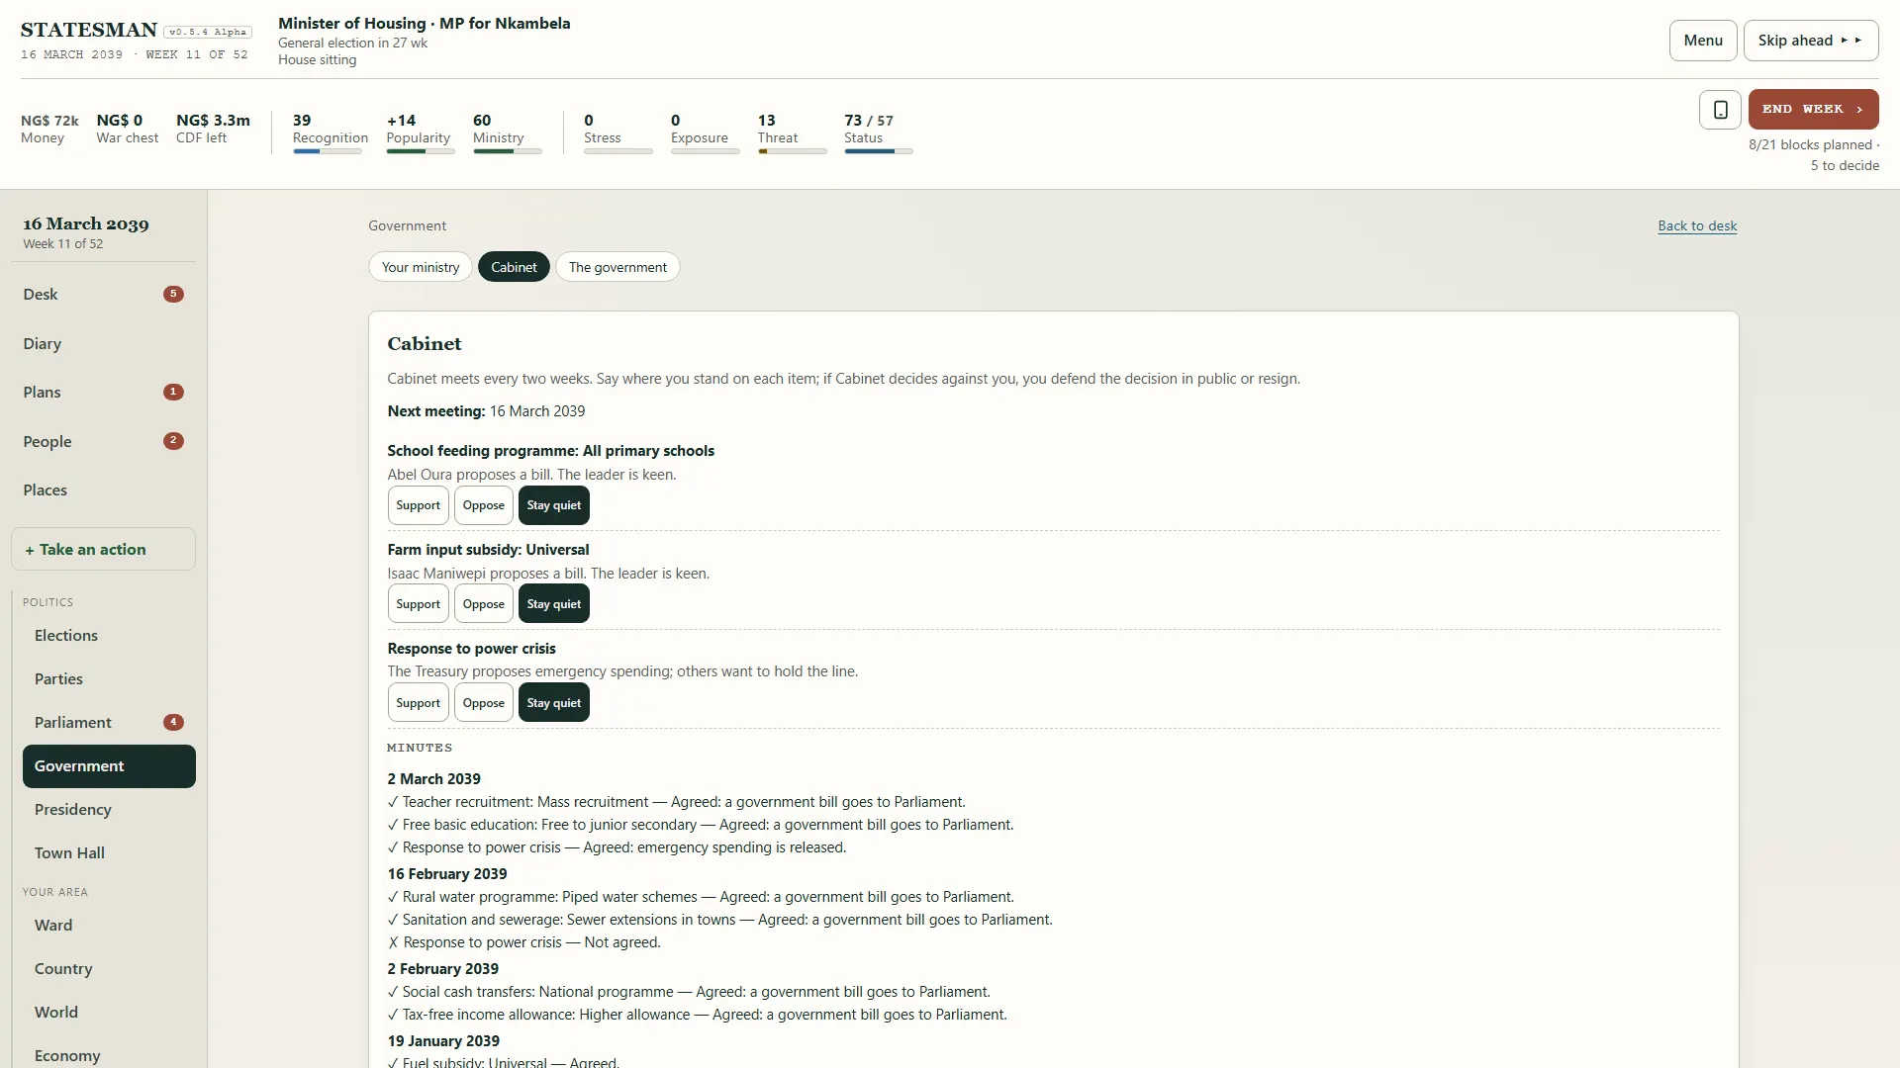The image size is (1900, 1068).
Task: Open the phone icon beside End Week
Action: tap(1720, 110)
